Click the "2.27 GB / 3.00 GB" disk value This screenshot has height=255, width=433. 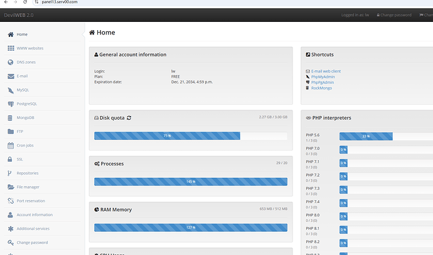(x=273, y=117)
